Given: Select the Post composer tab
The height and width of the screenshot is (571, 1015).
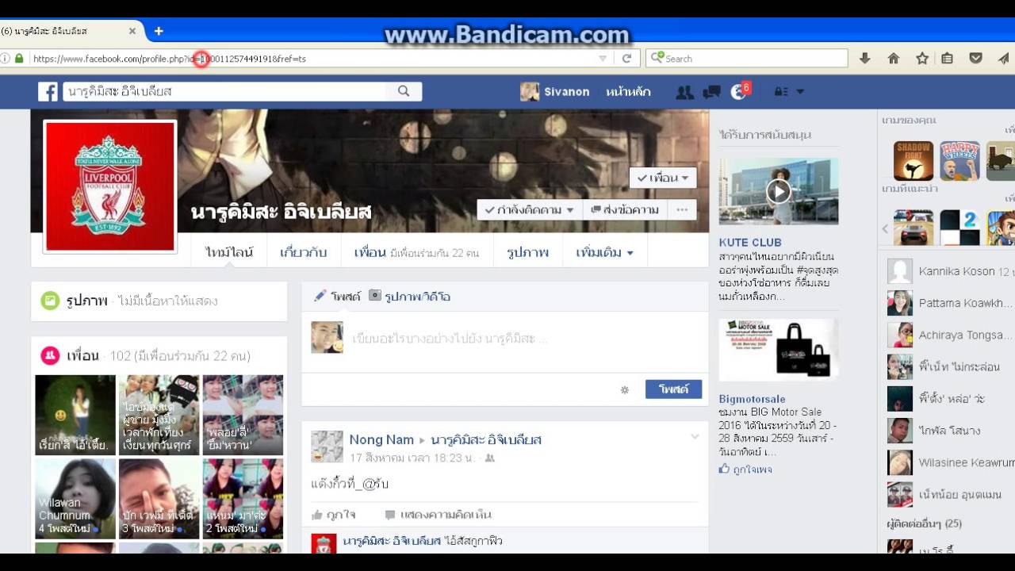Looking at the screenshot, I should click(337, 296).
